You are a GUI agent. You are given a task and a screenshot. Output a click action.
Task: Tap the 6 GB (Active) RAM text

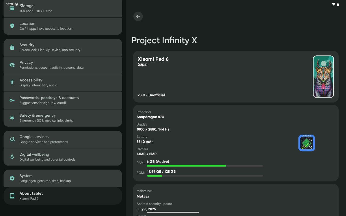coord(158,161)
